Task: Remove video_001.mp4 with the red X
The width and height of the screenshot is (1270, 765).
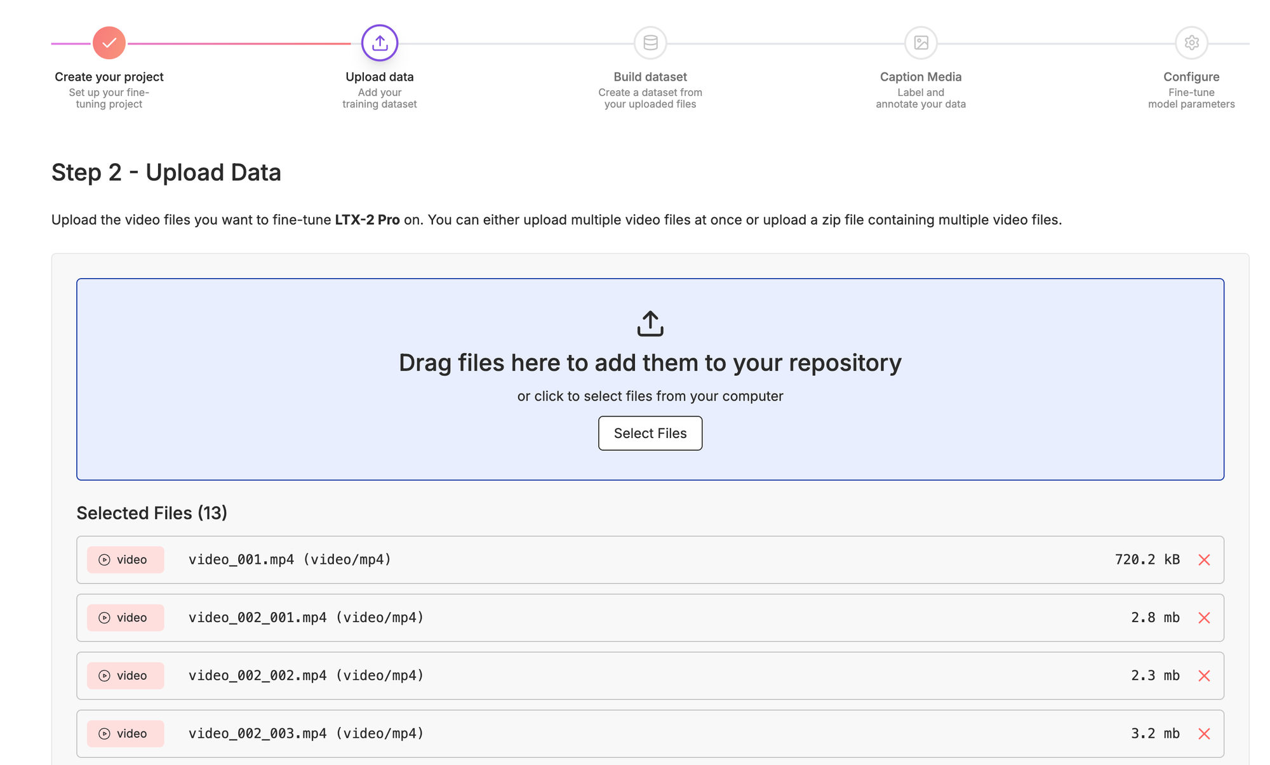Action: (x=1204, y=560)
